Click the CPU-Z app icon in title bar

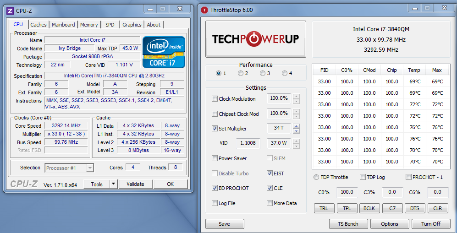10,11
